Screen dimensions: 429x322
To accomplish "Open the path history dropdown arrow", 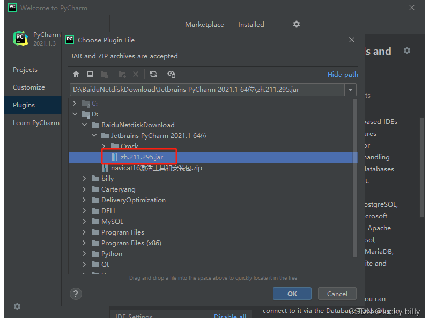I will tap(350, 90).
